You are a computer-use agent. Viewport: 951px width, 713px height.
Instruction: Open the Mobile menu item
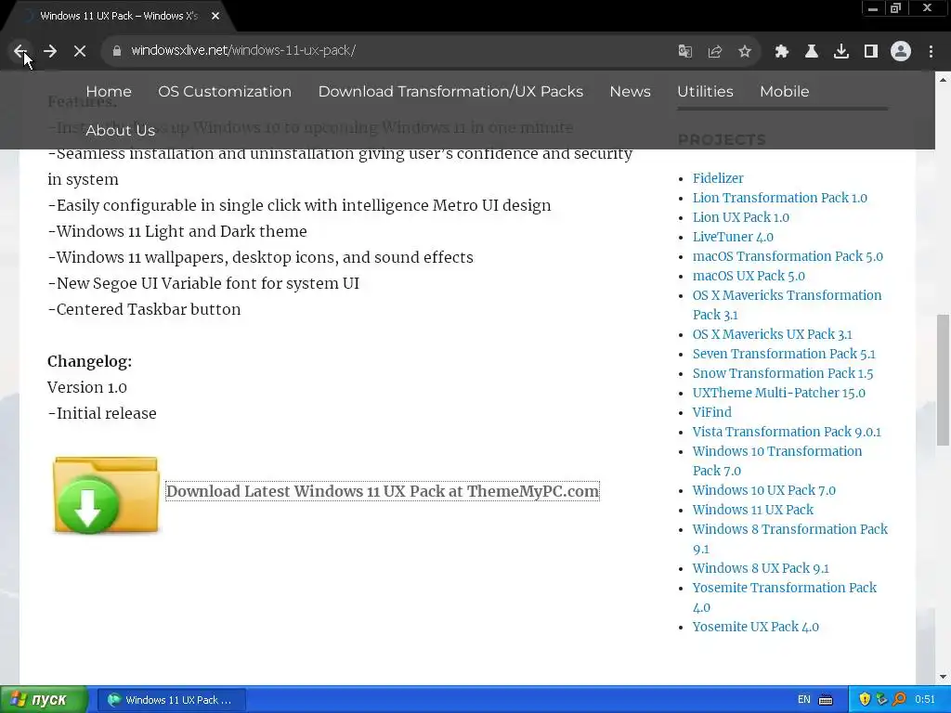784,92
